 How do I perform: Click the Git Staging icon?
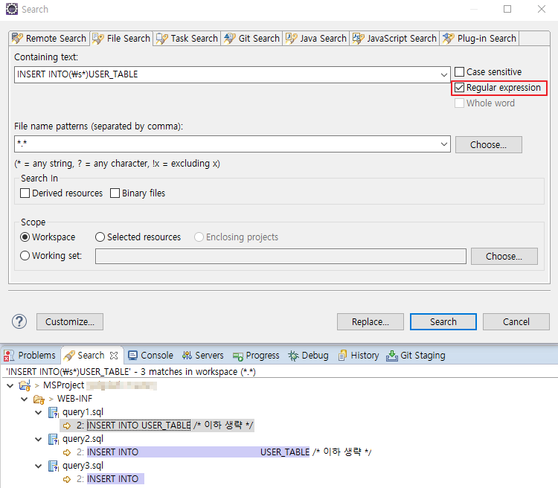coord(392,356)
